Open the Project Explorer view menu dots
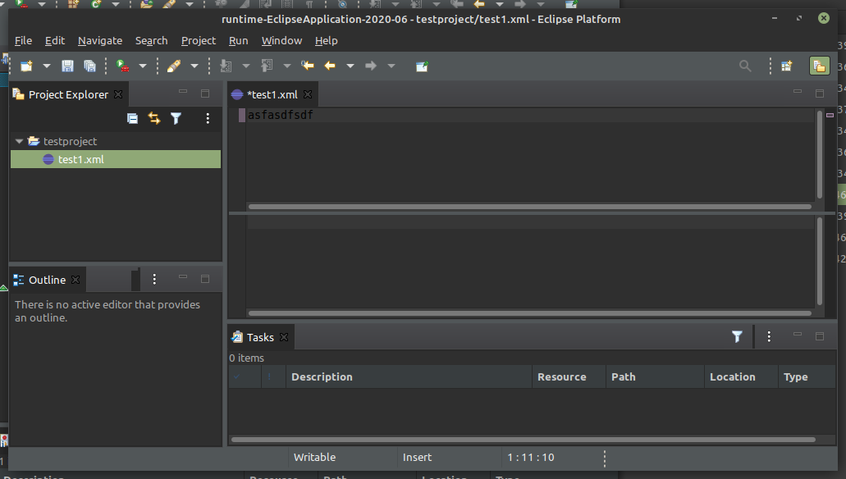Image resolution: width=846 pixels, height=479 pixels. 208,118
